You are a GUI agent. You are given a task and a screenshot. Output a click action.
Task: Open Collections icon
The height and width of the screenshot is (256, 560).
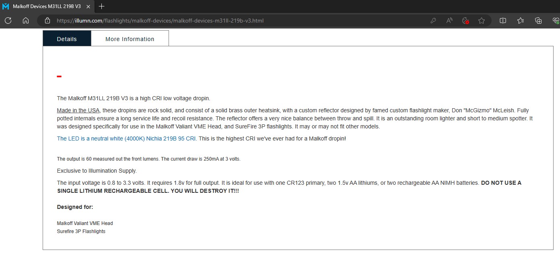(538, 21)
